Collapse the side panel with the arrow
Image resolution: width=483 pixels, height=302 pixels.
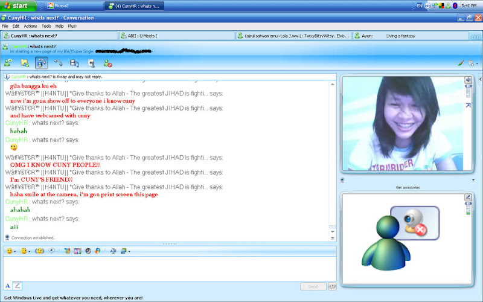coord(480,79)
